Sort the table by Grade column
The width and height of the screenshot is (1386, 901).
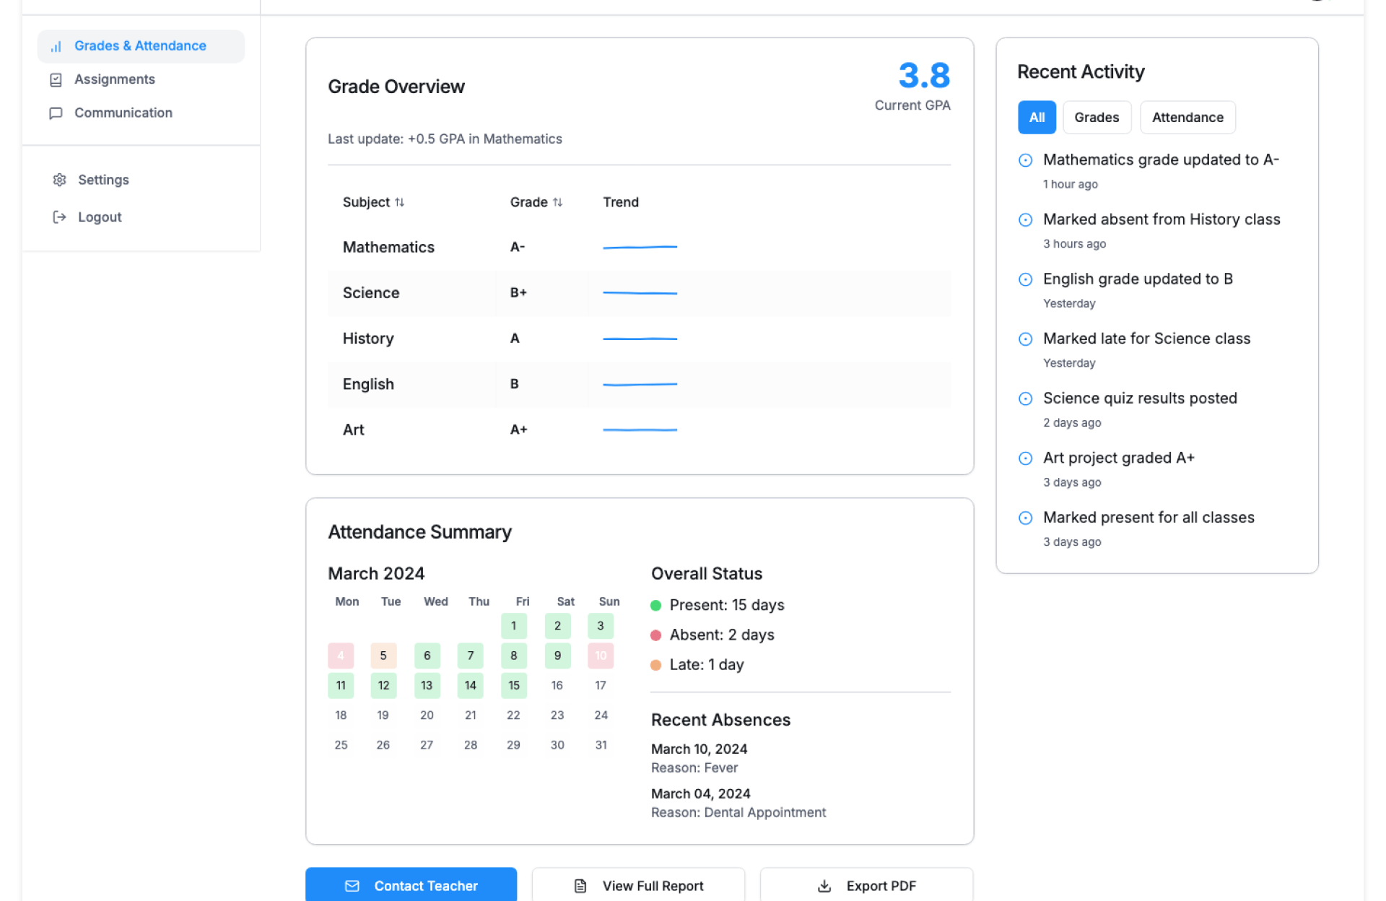click(x=536, y=203)
